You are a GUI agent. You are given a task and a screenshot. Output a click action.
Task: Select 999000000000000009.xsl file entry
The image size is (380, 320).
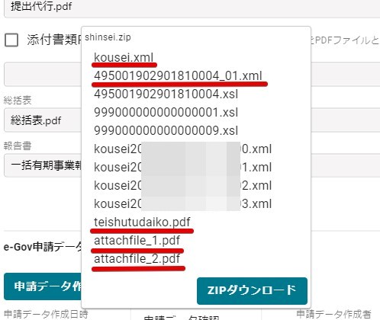coord(166,131)
